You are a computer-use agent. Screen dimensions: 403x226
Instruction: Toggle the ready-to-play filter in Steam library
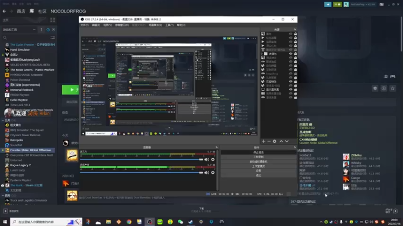(53, 30)
